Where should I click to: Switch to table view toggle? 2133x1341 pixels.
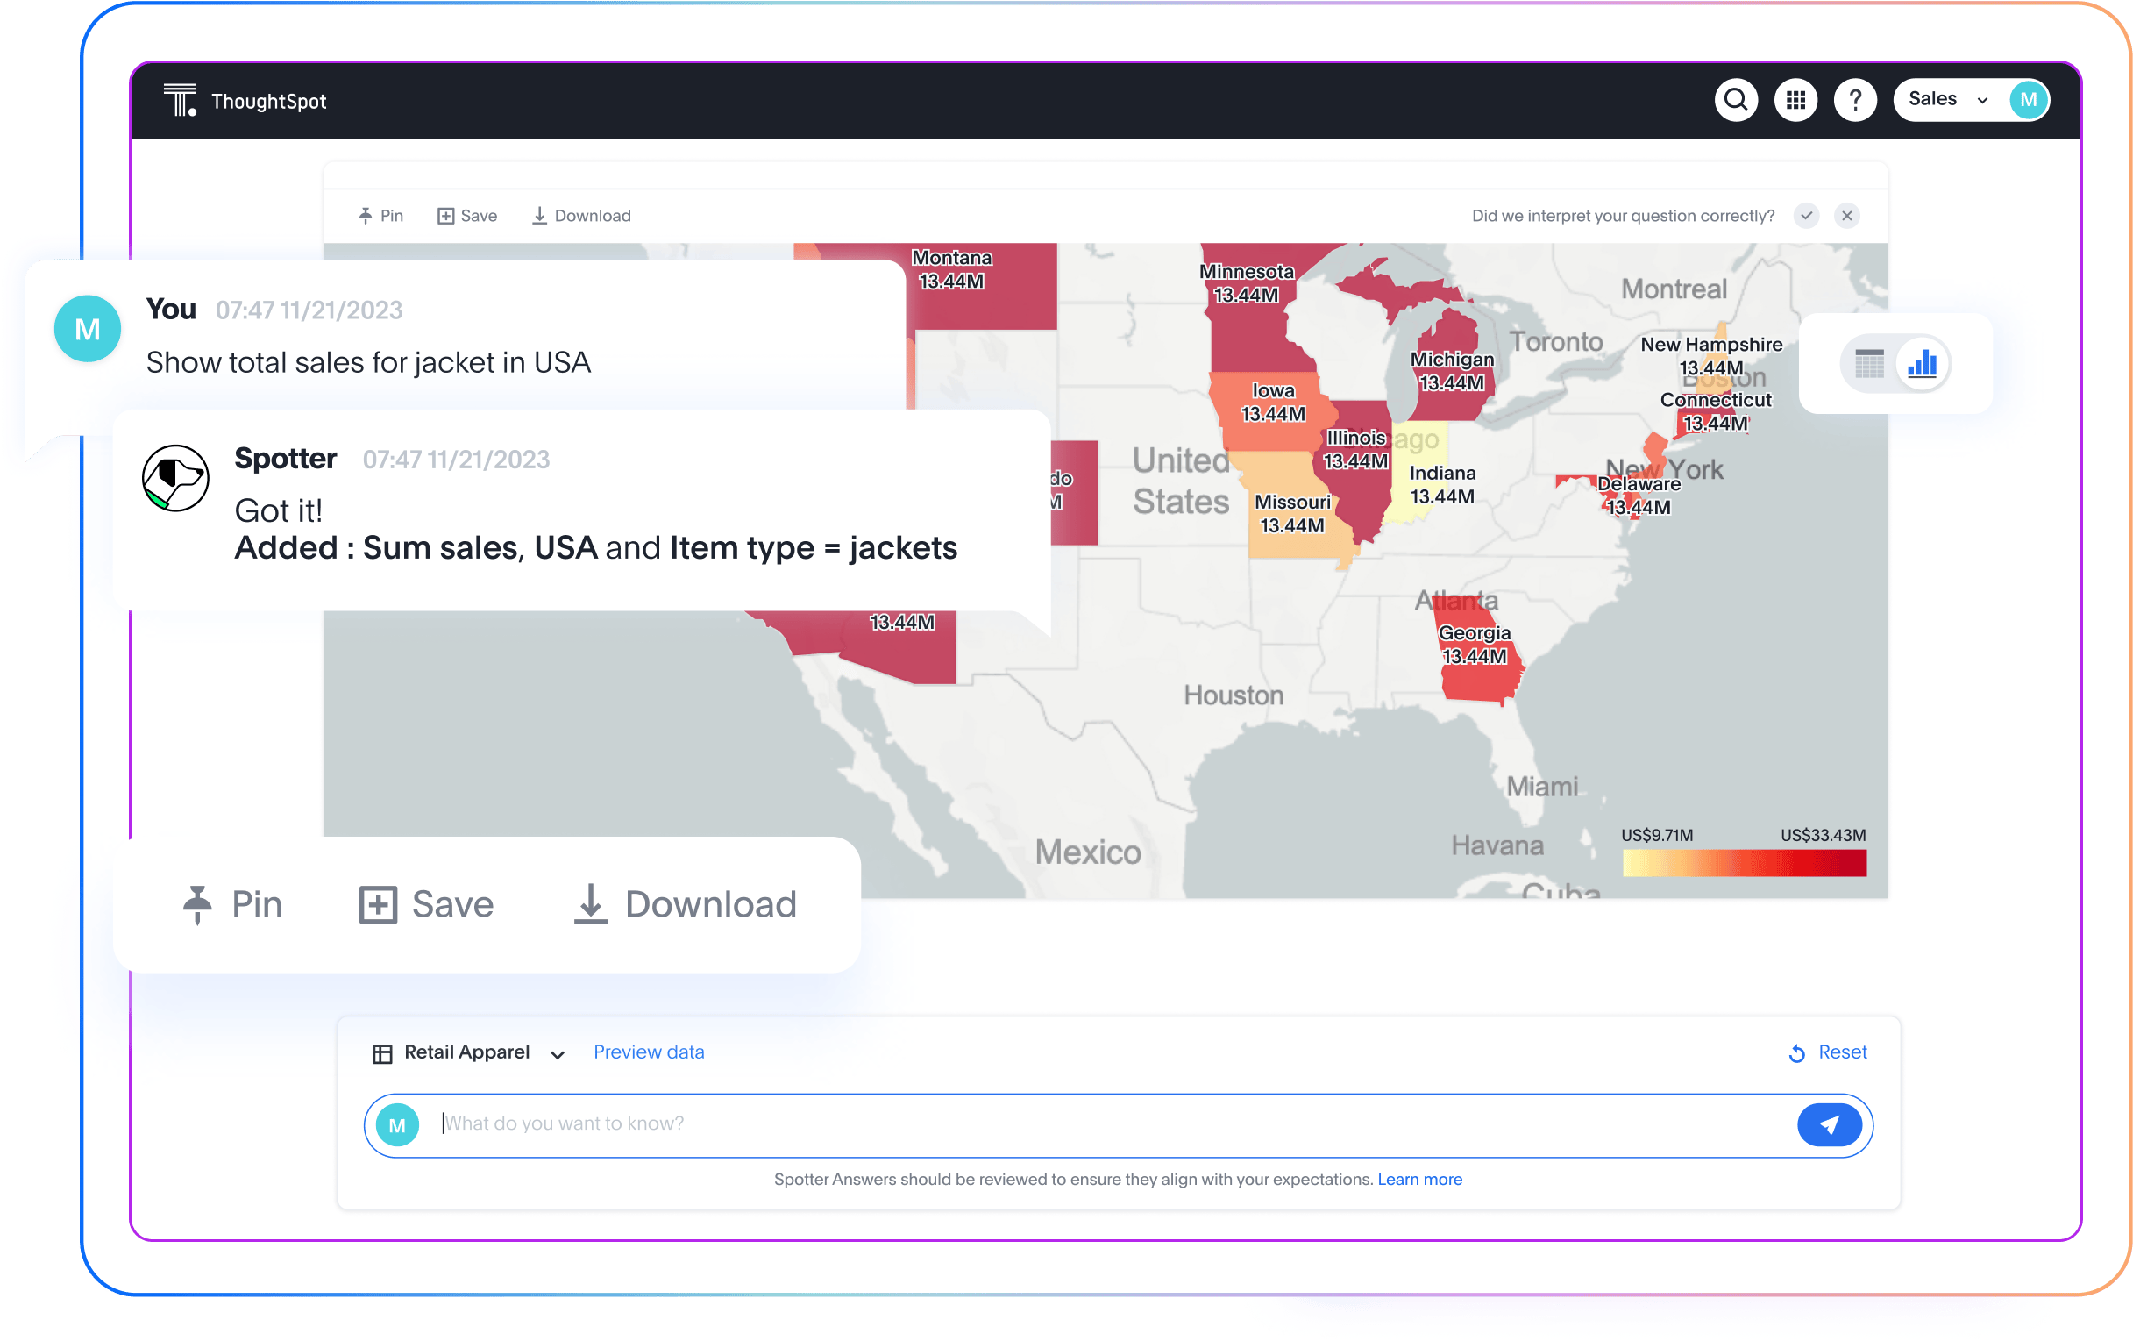(1869, 363)
